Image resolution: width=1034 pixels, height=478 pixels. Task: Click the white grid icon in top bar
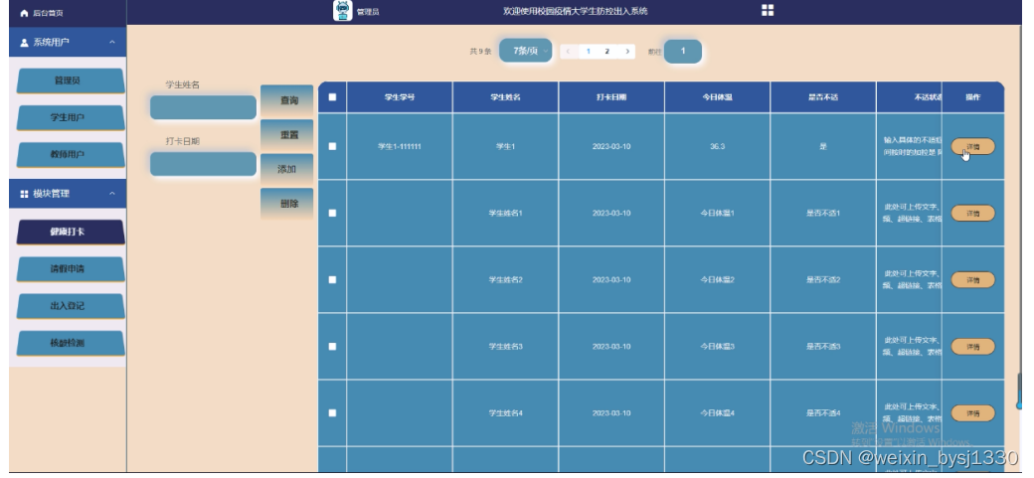click(768, 10)
